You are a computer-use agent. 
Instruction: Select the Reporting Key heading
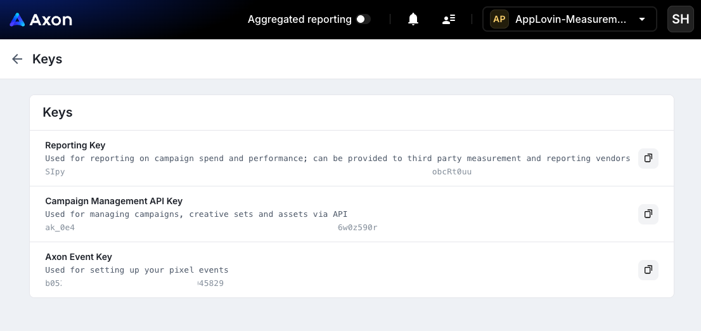coord(75,145)
